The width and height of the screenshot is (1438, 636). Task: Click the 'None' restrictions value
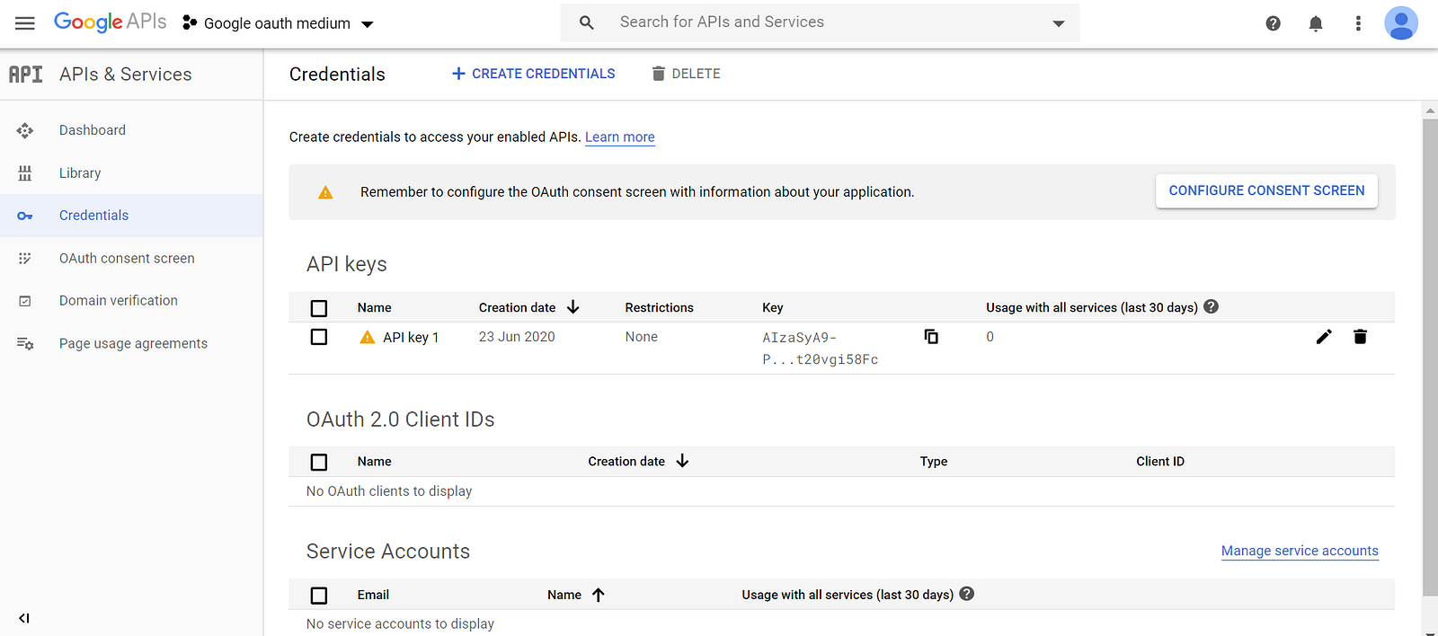(x=642, y=337)
